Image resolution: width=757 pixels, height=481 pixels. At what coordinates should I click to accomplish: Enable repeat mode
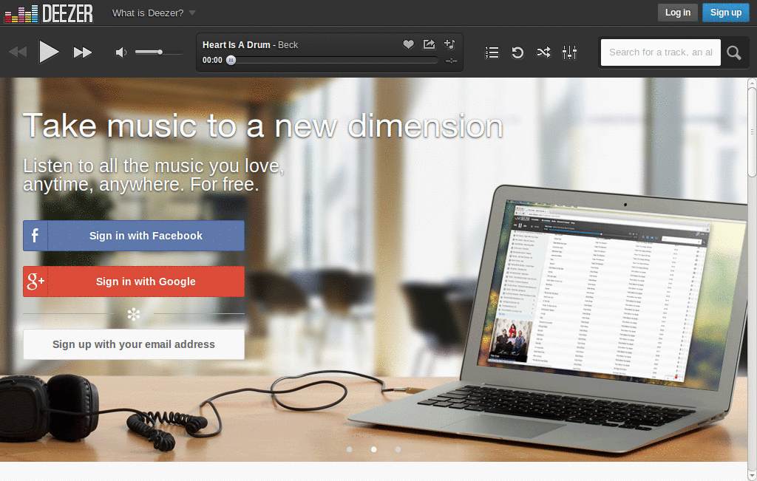517,52
